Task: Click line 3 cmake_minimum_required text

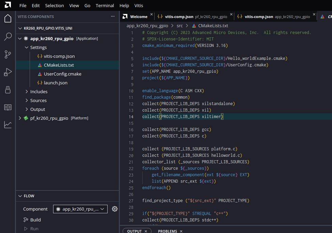Action: pos(185,46)
